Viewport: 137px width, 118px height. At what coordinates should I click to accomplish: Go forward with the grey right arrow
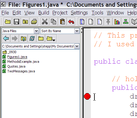[x=15, y=38]
